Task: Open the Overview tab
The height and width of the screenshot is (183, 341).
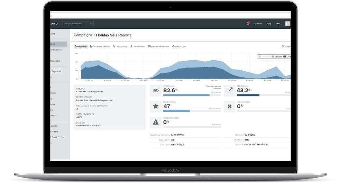Action: (81, 47)
